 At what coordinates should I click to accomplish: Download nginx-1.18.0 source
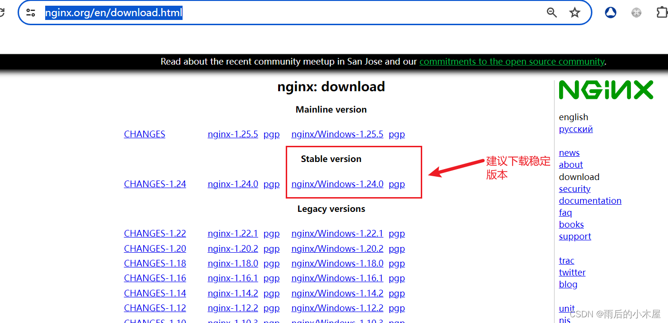[233, 264]
